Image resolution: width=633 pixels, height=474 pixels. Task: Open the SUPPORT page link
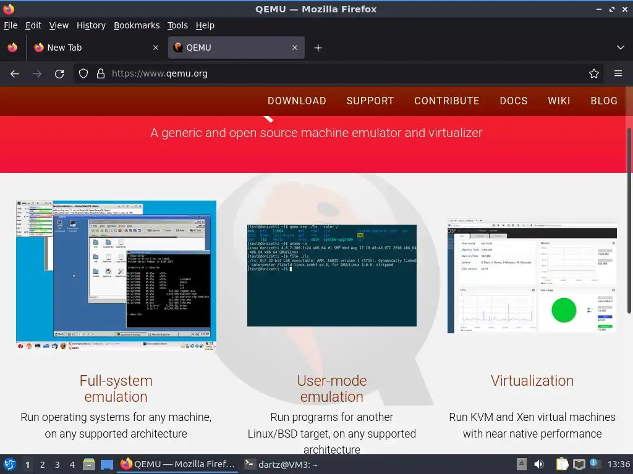tap(370, 101)
